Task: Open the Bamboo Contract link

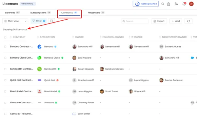Action: tap(22, 47)
